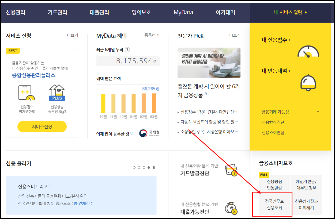Viewport: 335px width, 219px height.
Task: Click the 국세청 logo
Action: point(149,133)
